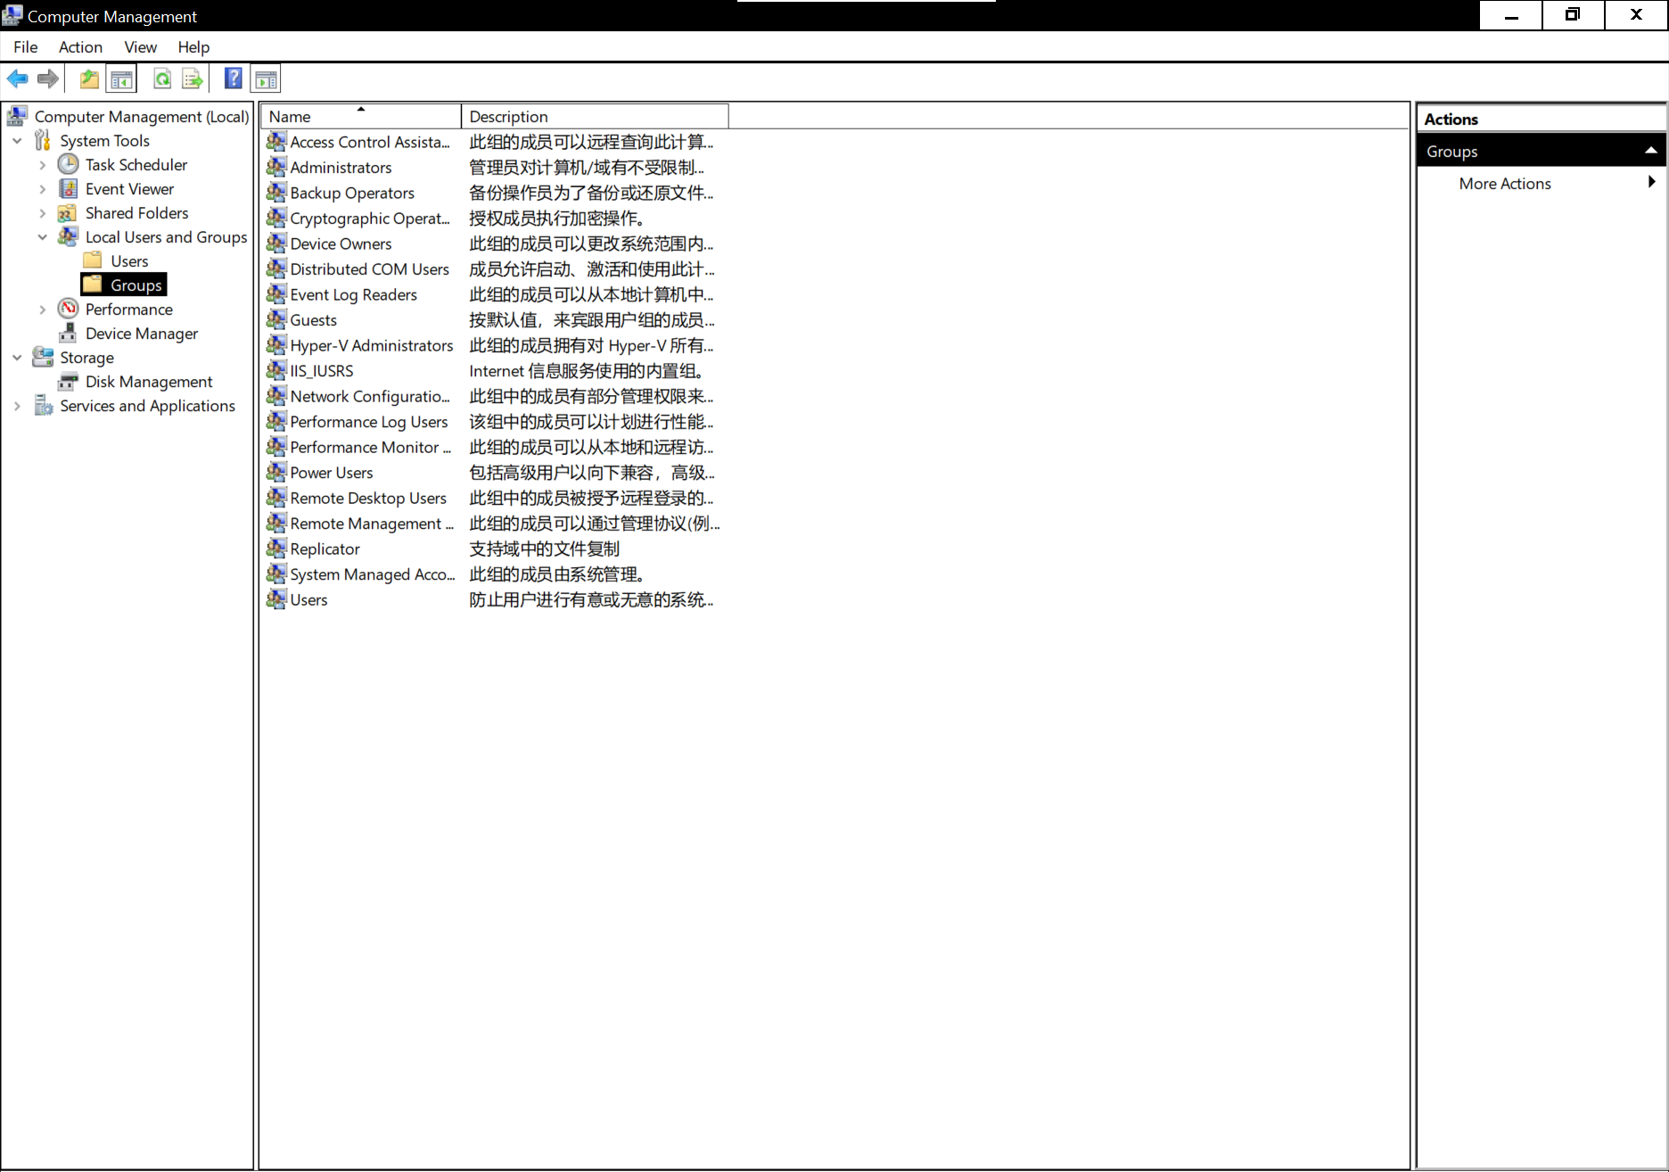Sort list by Name column header

(361, 116)
